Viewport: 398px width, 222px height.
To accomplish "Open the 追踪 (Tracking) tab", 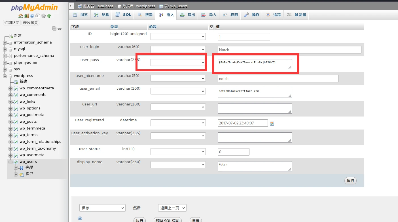I will [273, 15].
